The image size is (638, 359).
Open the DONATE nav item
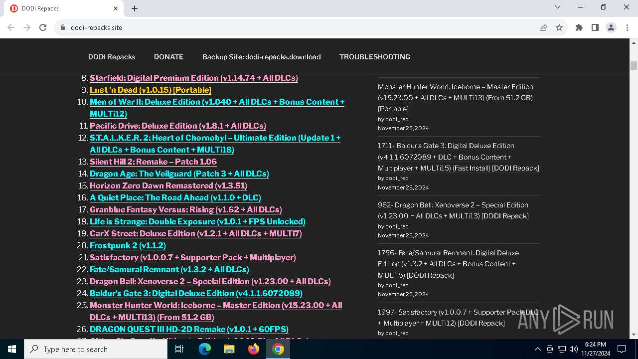coord(168,57)
